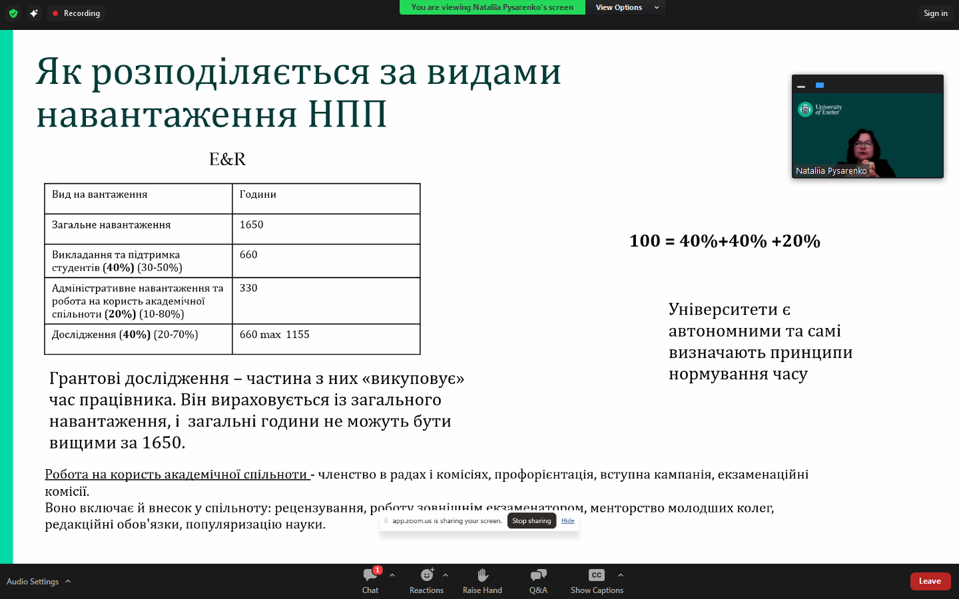Toggle Show Captions CC icon
The image size is (959, 599).
(597, 575)
